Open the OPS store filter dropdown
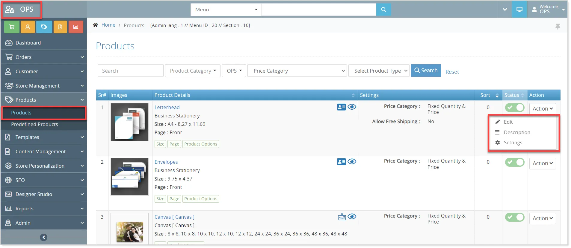 [234, 71]
